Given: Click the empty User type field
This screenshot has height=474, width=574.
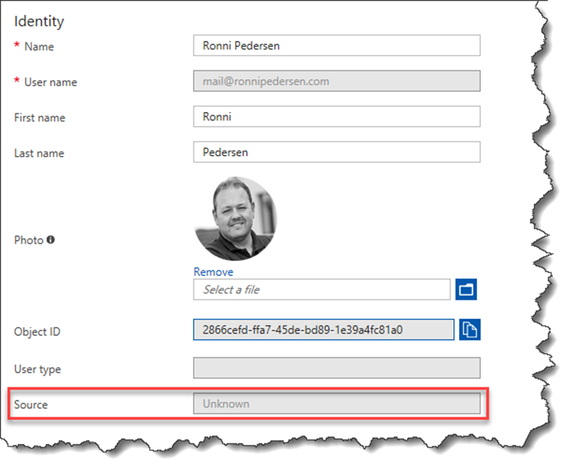Looking at the screenshot, I should [x=337, y=368].
